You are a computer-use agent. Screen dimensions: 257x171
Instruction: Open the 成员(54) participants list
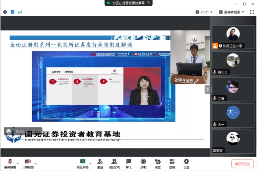coord(114,164)
